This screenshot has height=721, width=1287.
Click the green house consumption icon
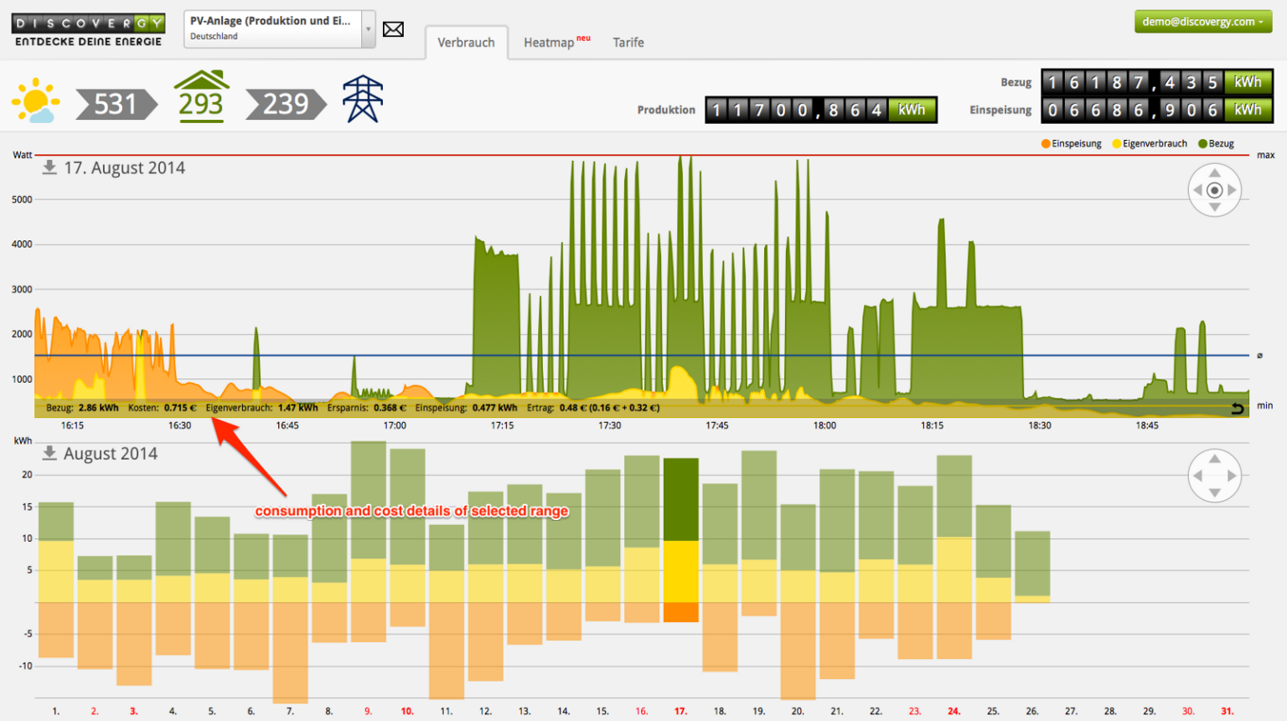(201, 97)
